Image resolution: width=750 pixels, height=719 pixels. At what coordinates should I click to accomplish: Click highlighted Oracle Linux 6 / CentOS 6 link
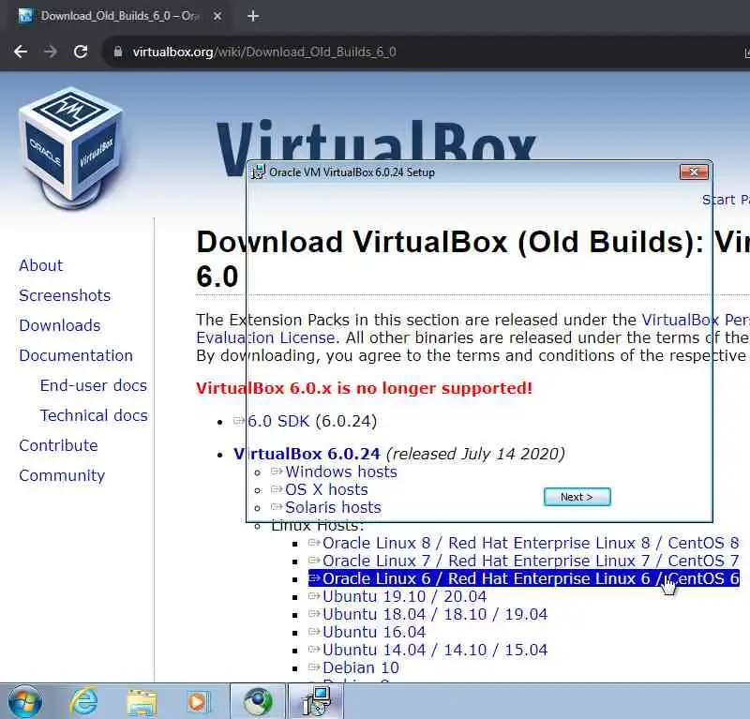coord(524,578)
